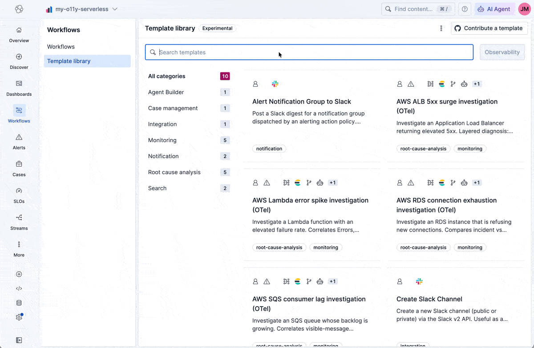This screenshot has width=534, height=348.
Task: Click root-cause-analysis tag on AWS ALB card
Action: coord(423,148)
